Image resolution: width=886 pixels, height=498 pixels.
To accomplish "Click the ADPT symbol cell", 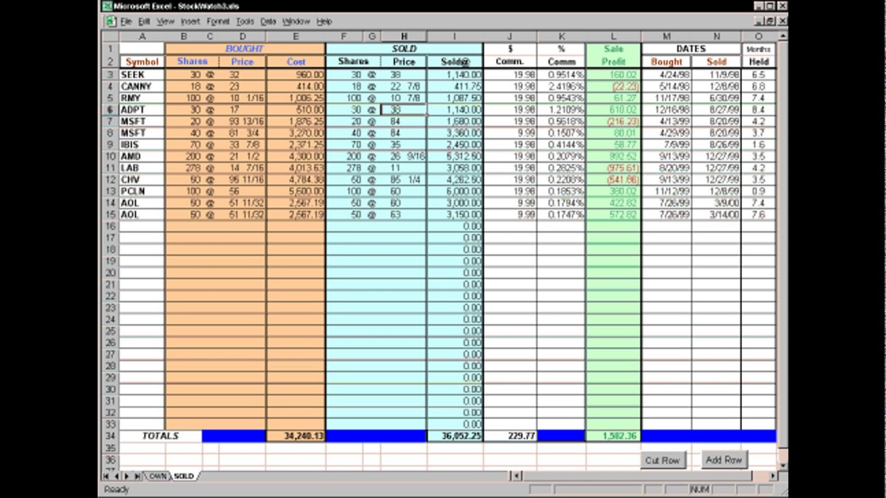I will coord(142,109).
